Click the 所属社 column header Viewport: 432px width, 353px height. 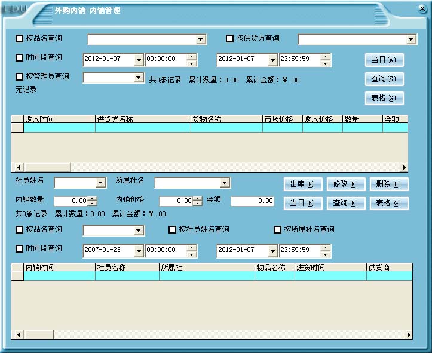(207, 268)
